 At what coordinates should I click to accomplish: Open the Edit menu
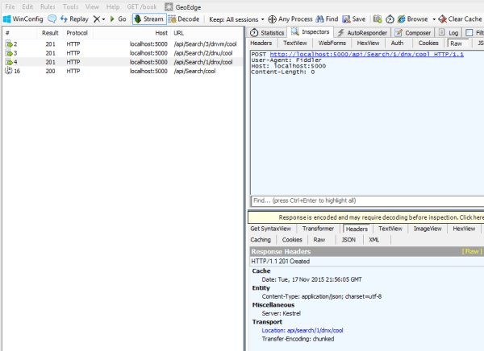point(27,6)
